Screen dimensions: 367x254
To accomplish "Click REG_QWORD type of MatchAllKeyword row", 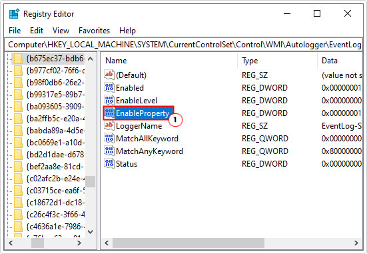I will click(265, 139).
